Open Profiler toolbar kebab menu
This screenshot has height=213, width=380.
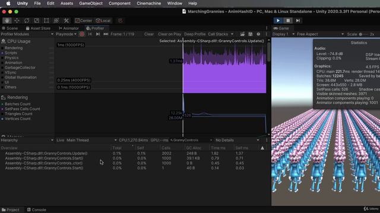point(267,34)
